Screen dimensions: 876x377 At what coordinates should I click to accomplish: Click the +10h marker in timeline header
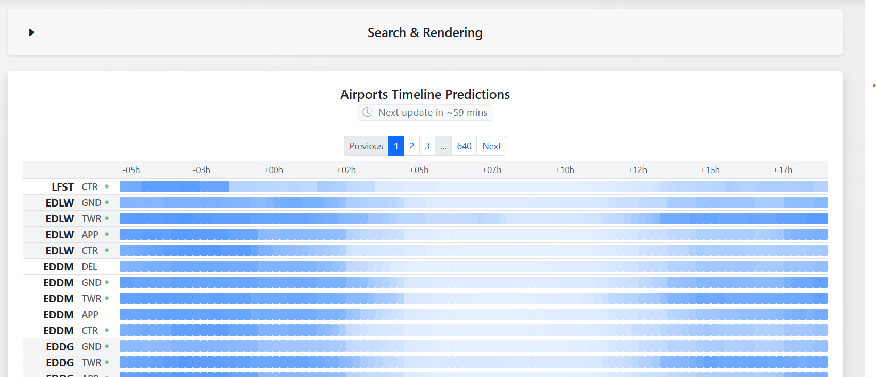[x=564, y=170]
